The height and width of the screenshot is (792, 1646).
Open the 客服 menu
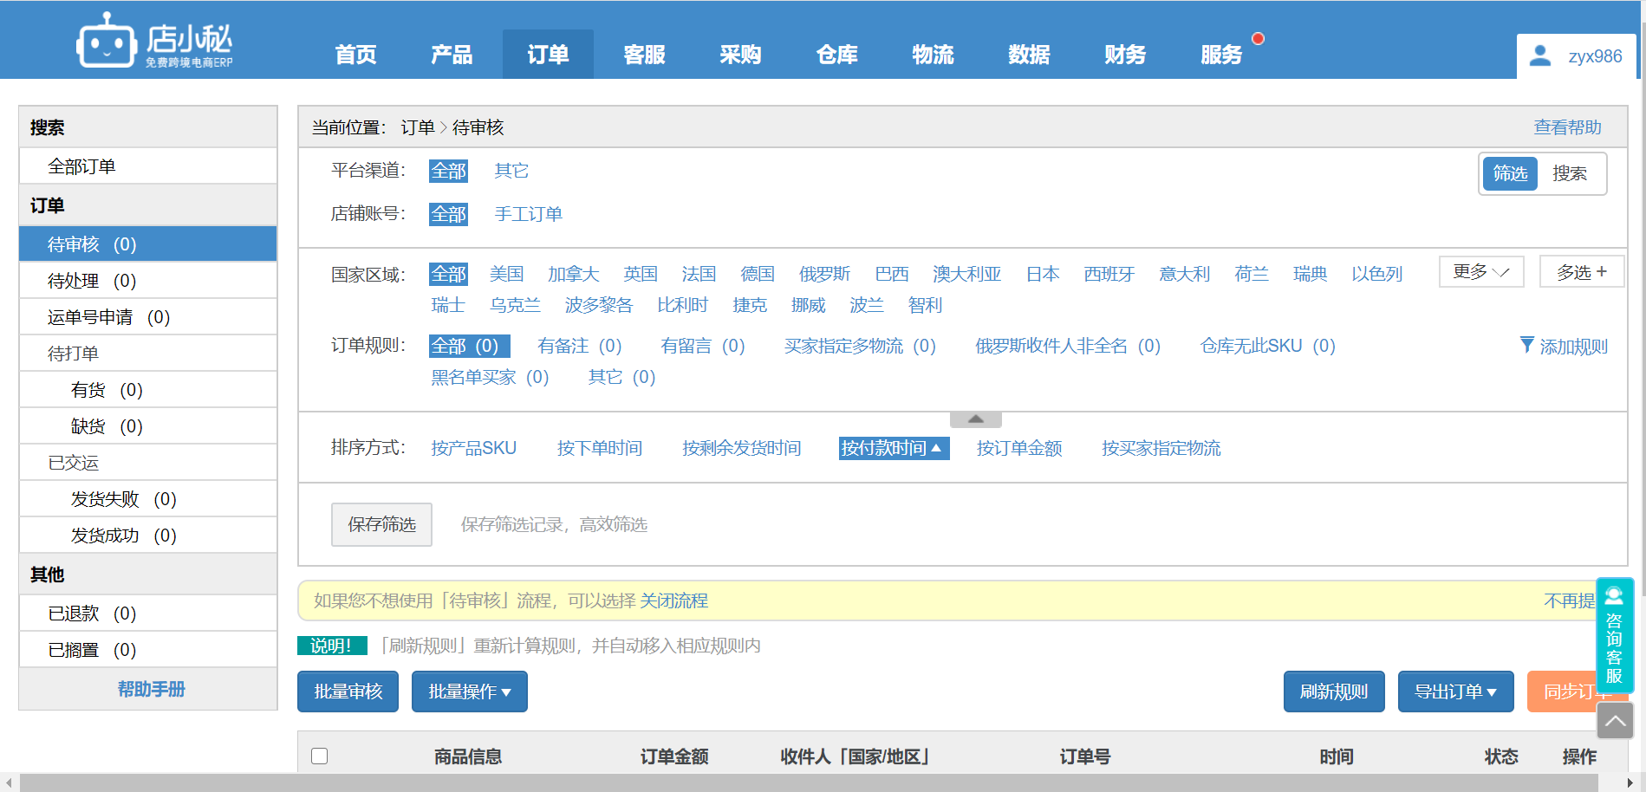coord(645,55)
